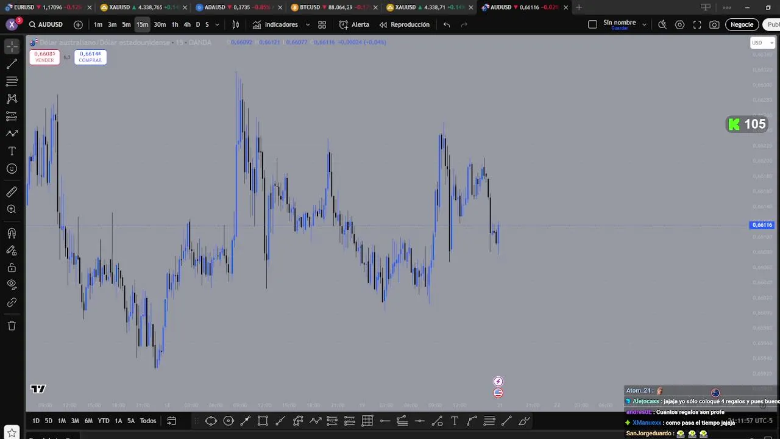780x439 pixels.
Task: Toggle stay in drawing mode
Action: 12,250
